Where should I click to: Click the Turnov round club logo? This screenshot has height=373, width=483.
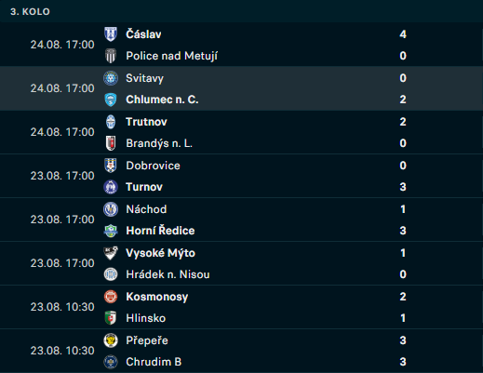(x=111, y=187)
